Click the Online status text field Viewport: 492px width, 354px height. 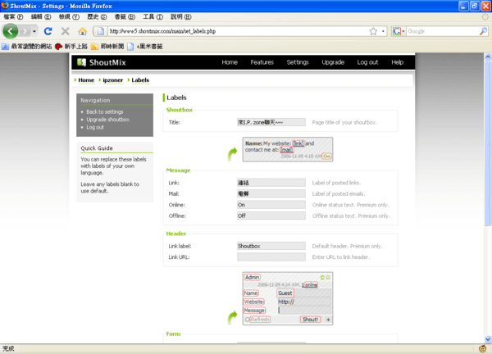click(271, 204)
